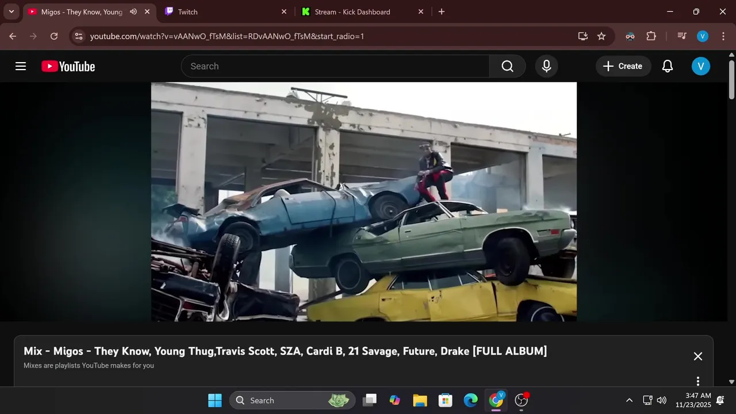Open media controls in Chrome toolbar
This screenshot has height=414, width=736.
[x=682, y=36]
